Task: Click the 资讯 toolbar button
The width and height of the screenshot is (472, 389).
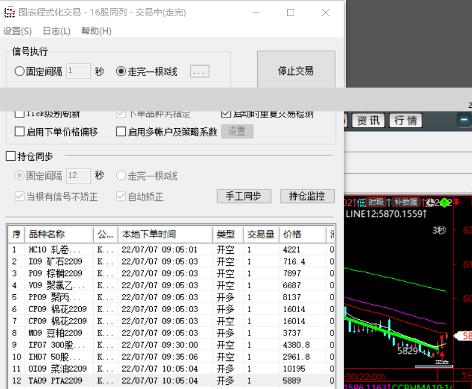Action: pyautogui.click(x=368, y=120)
